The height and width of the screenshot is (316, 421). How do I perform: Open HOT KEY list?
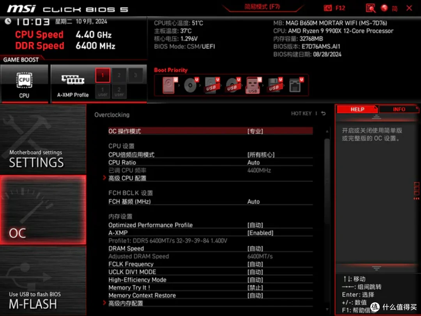click(301, 114)
